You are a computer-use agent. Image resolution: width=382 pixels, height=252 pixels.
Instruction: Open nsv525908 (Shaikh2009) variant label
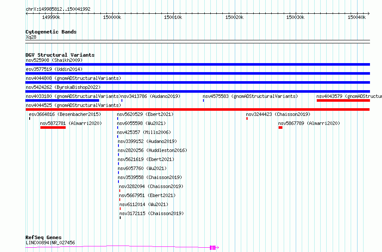pyautogui.click(x=54, y=60)
